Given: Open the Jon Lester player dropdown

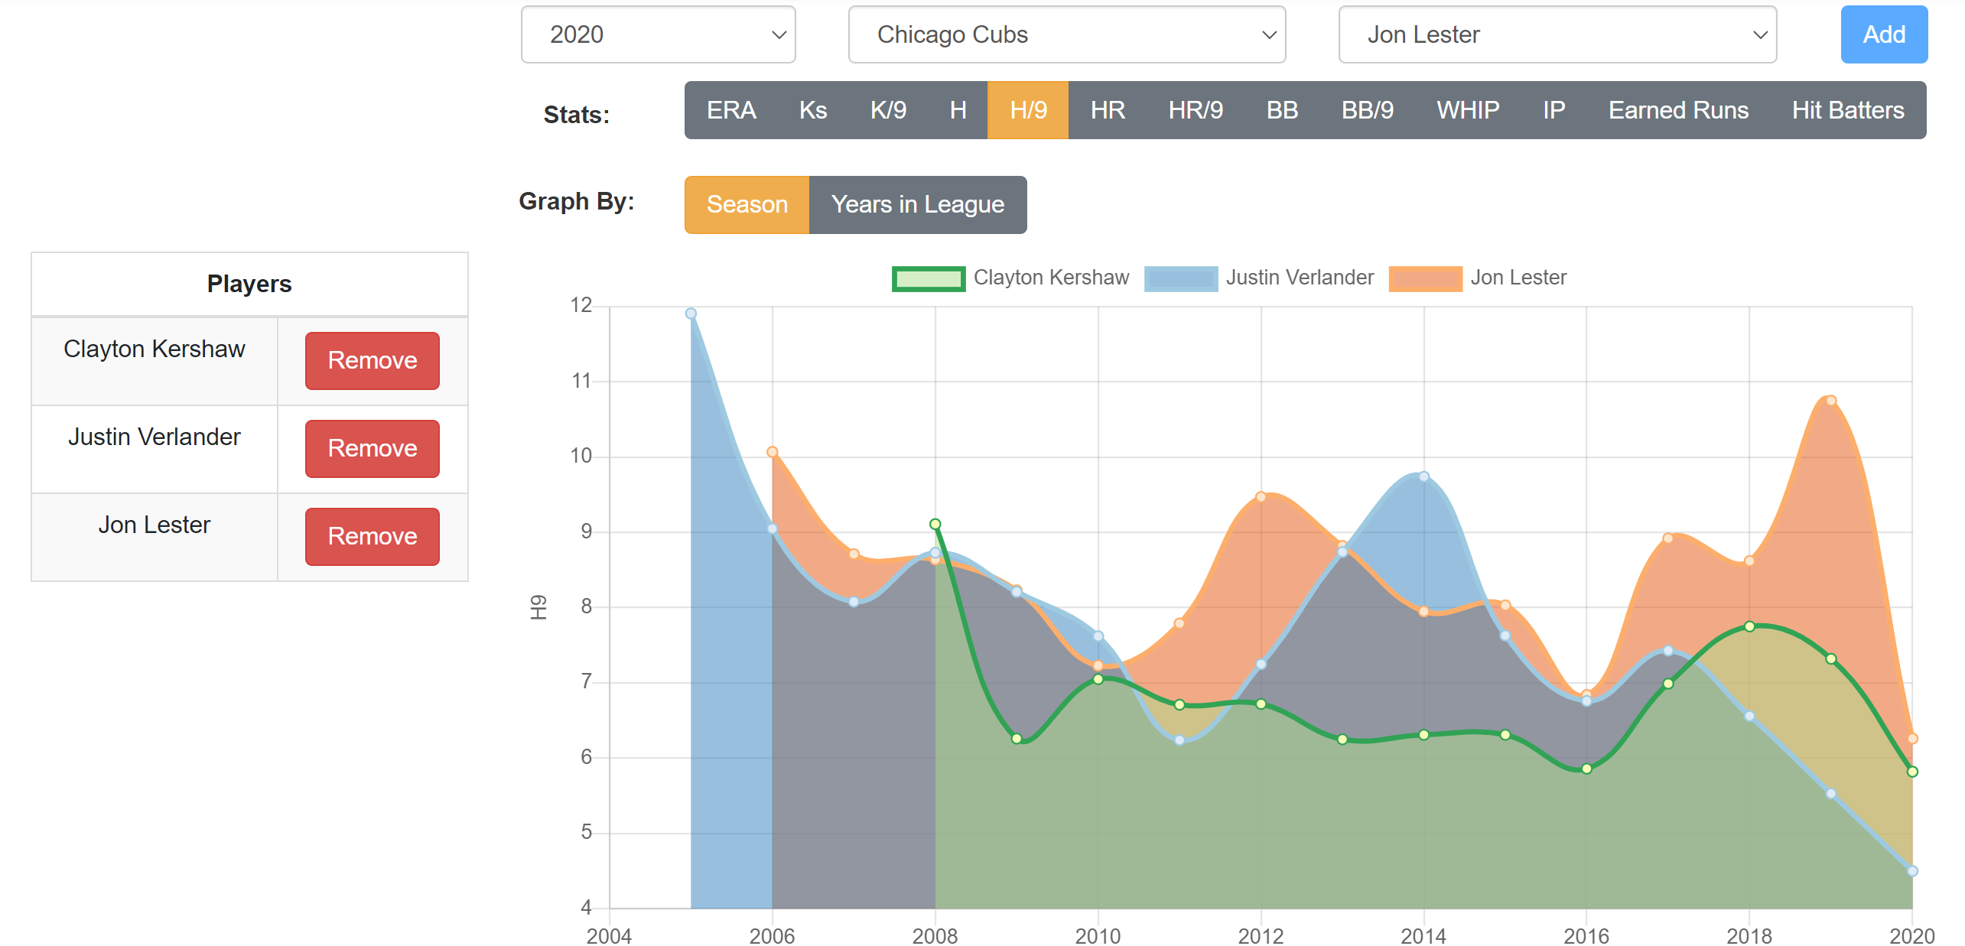Looking at the screenshot, I should 1557,34.
